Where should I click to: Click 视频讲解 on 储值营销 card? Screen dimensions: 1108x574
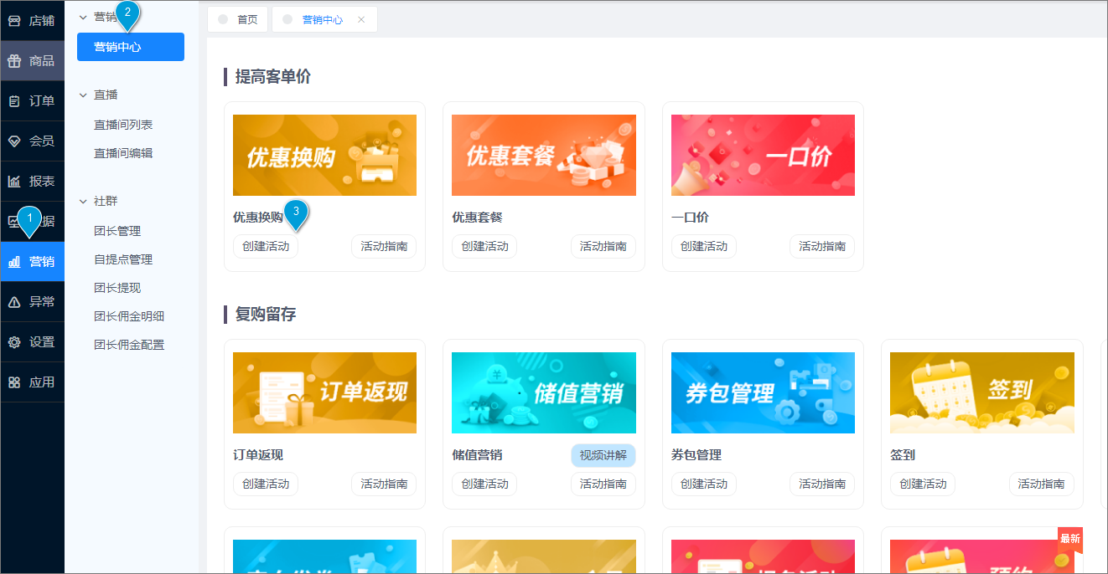[603, 455]
